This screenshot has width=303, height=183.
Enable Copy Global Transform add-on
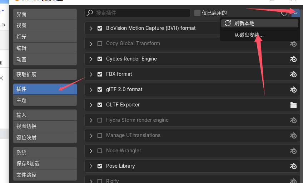[100, 44]
